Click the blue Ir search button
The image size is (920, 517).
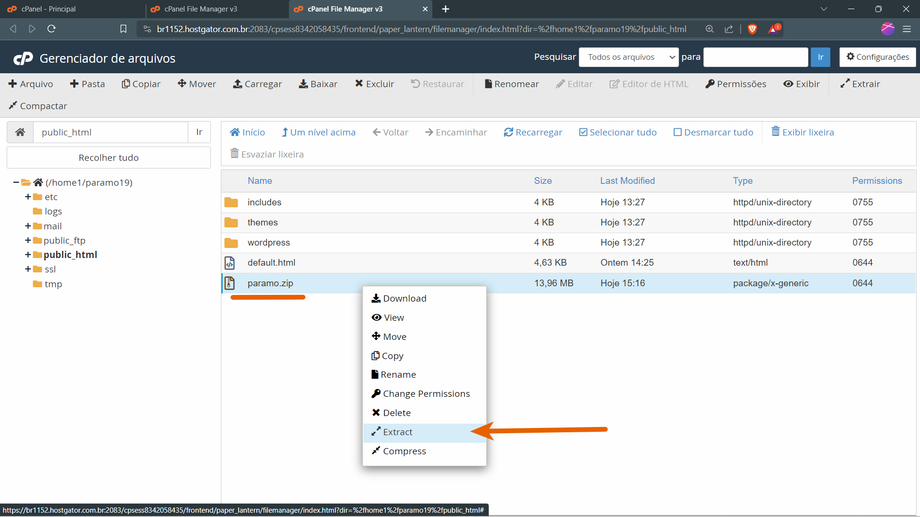[820, 57]
